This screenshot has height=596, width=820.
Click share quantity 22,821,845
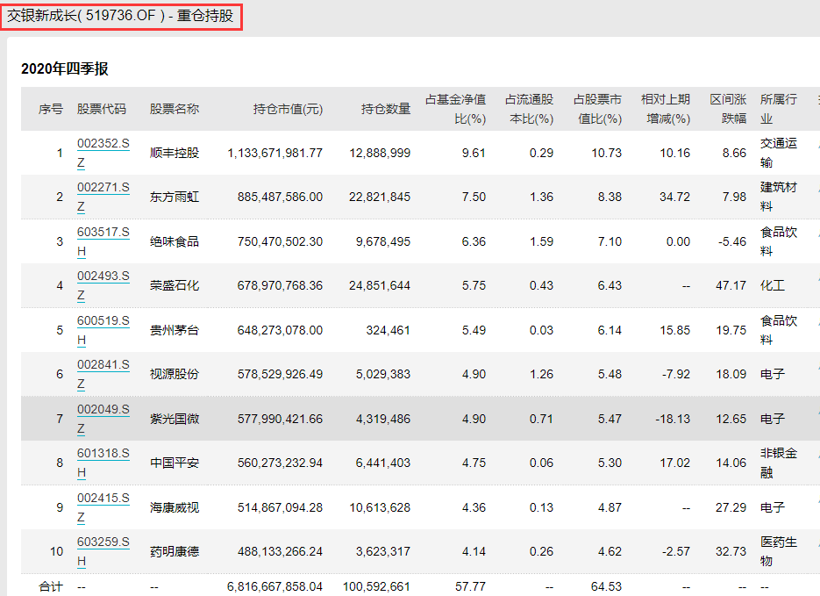pos(380,197)
